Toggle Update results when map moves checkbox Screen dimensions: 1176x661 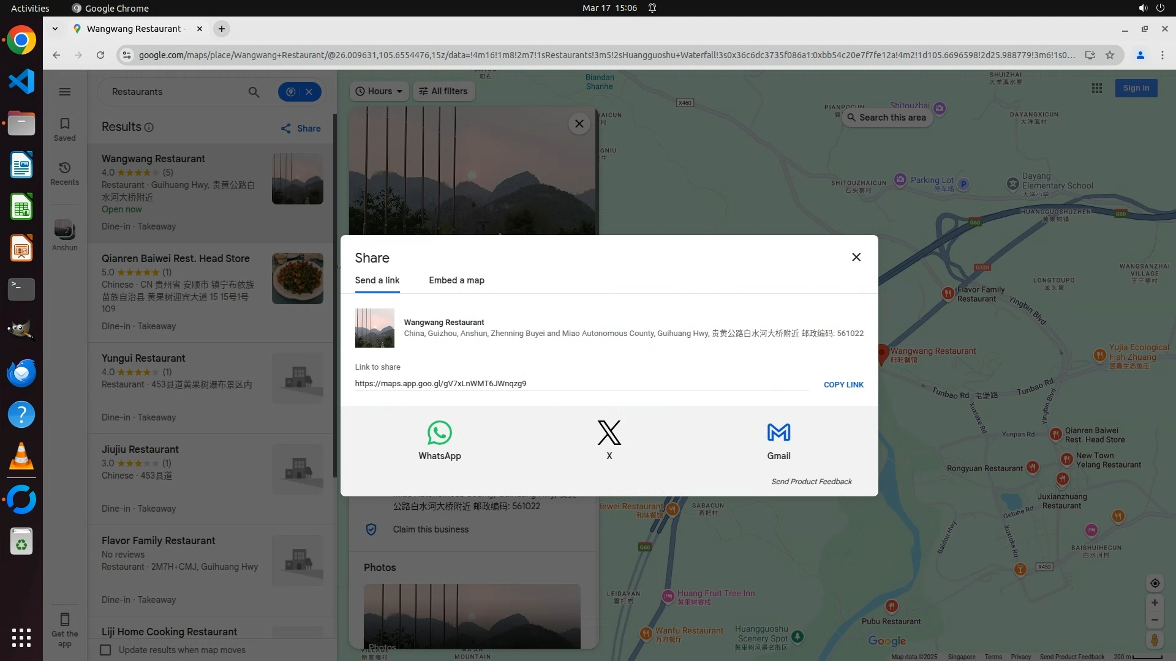tap(105, 650)
